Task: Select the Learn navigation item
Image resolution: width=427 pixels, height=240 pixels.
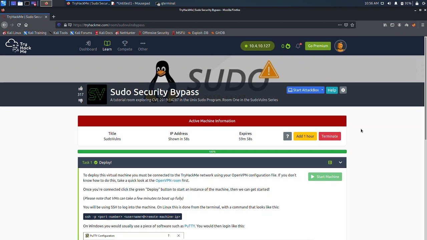Action: pos(107,46)
